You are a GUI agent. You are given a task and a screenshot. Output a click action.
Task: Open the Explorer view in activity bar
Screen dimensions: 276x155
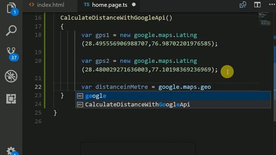[11, 8]
